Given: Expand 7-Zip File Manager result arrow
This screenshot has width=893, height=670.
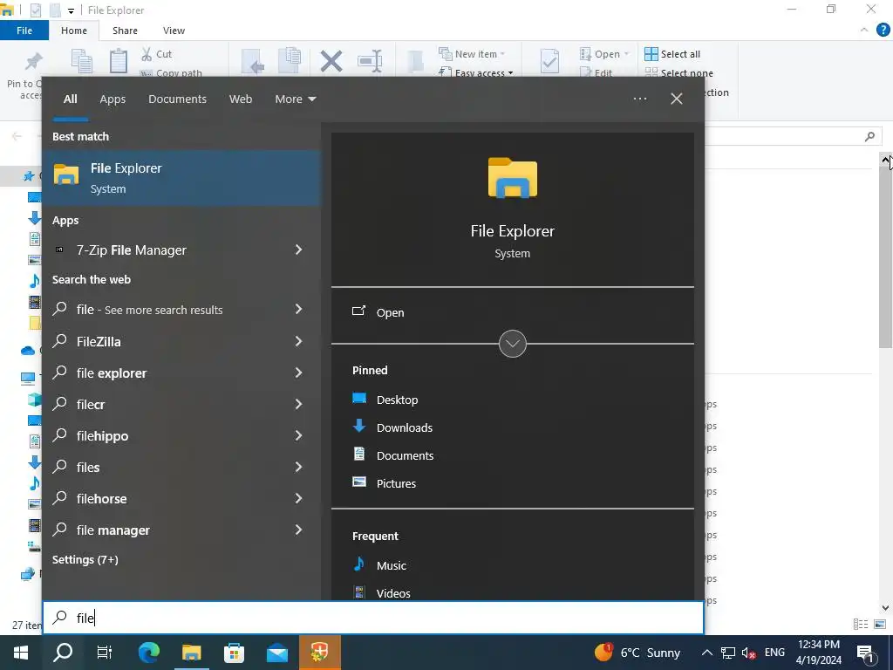Looking at the screenshot, I should coord(298,250).
